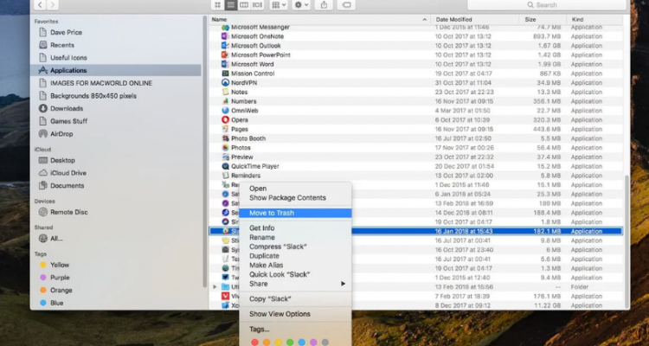Apply the gray tag color dot
The width and height of the screenshot is (649, 346).
325,343
